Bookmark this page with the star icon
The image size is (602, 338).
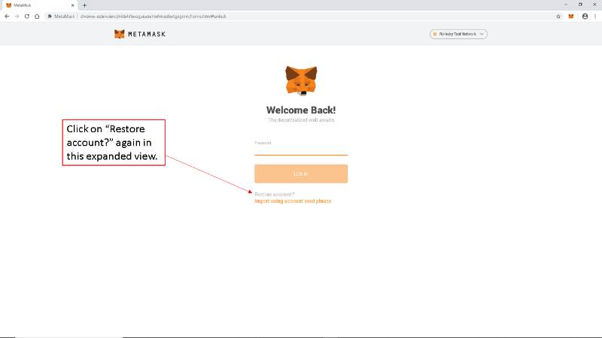coord(558,17)
